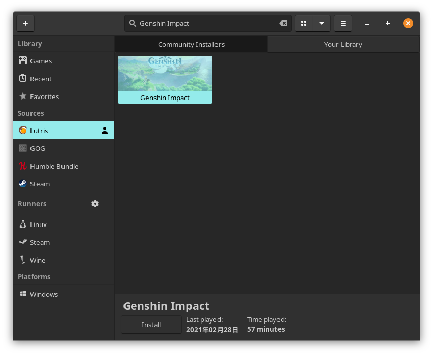Click the Library section header
This screenshot has height=355, width=433.
(30, 44)
